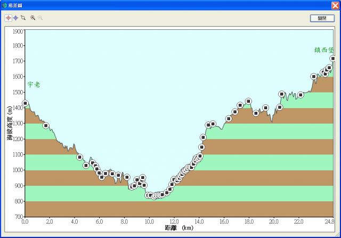The height and width of the screenshot is (238, 341).
Task: Click the 宇老 place label
Action: pyautogui.click(x=34, y=85)
